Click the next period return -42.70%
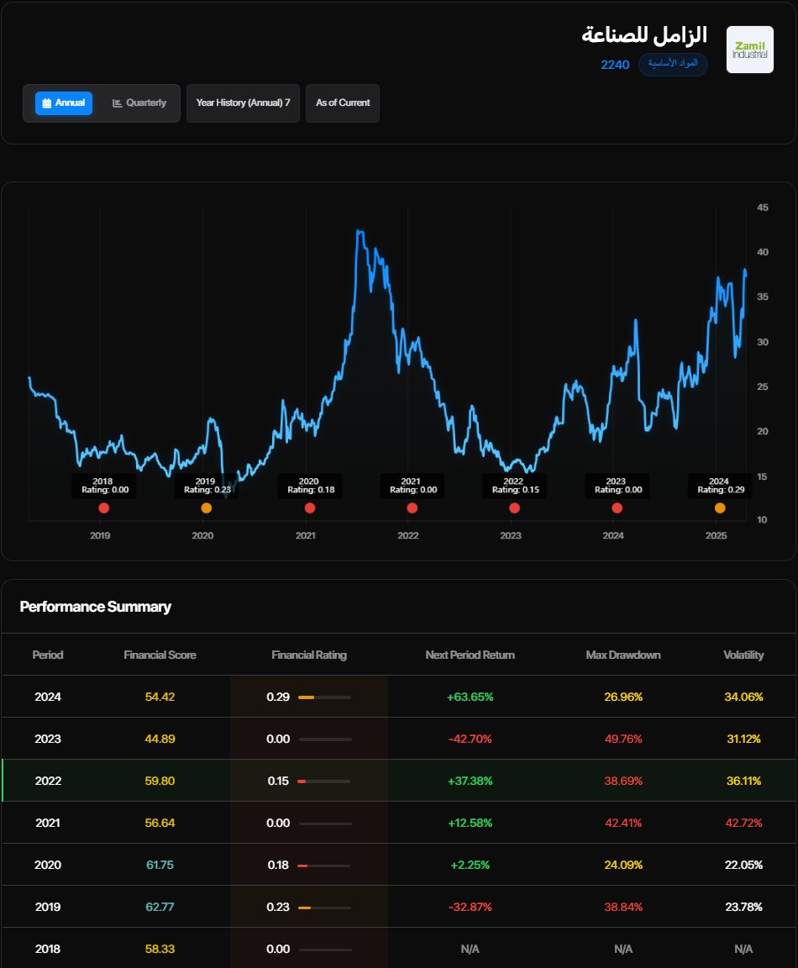Image resolution: width=798 pixels, height=968 pixels. tap(470, 739)
